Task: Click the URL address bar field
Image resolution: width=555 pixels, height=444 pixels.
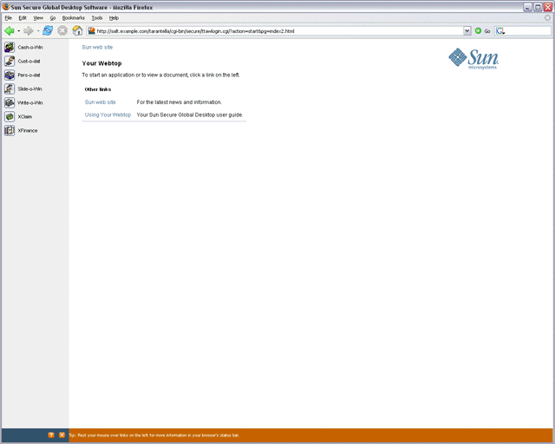Action: click(x=279, y=31)
